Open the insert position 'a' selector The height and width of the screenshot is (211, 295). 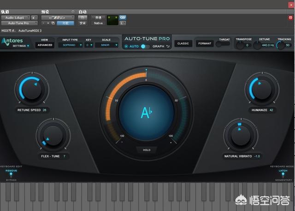(34, 18)
